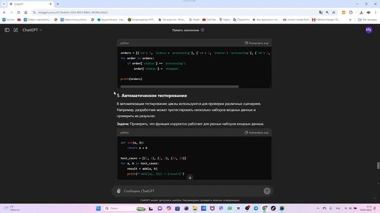
Task: Close the ChatGPT browser tab
Action: pos(50,4)
